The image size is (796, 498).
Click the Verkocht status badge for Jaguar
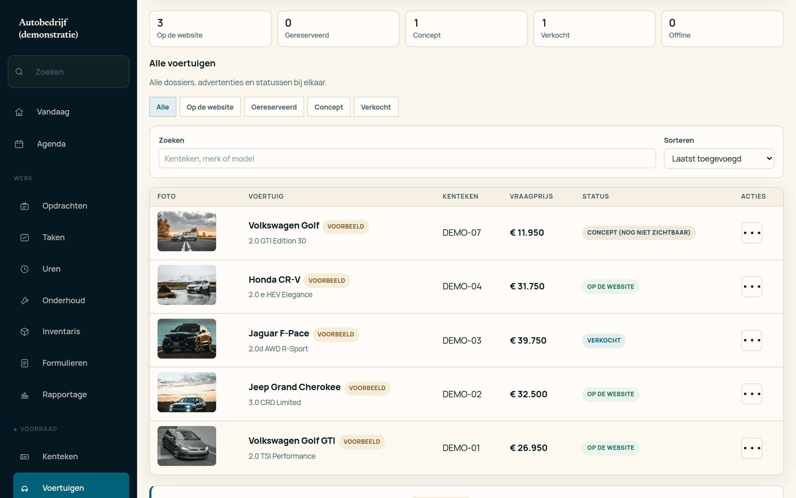pyautogui.click(x=604, y=340)
